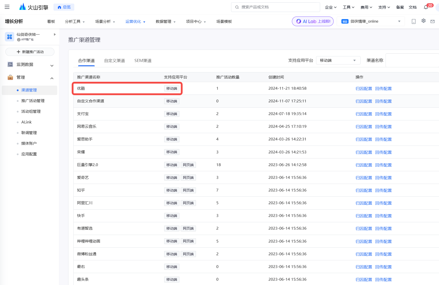Click 归因配置 for 优酷
439x285 pixels.
pos(364,89)
